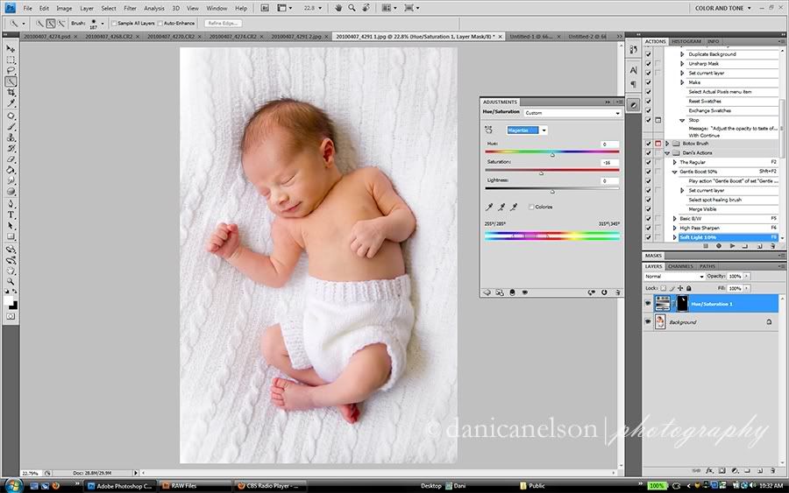This screenshot has width=789, height=493.
Task: Switch to the Paths tab
Action: point(707,266)
